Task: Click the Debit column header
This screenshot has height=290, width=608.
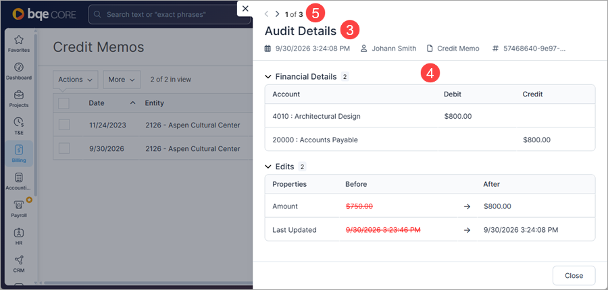Action: (453, 94)
